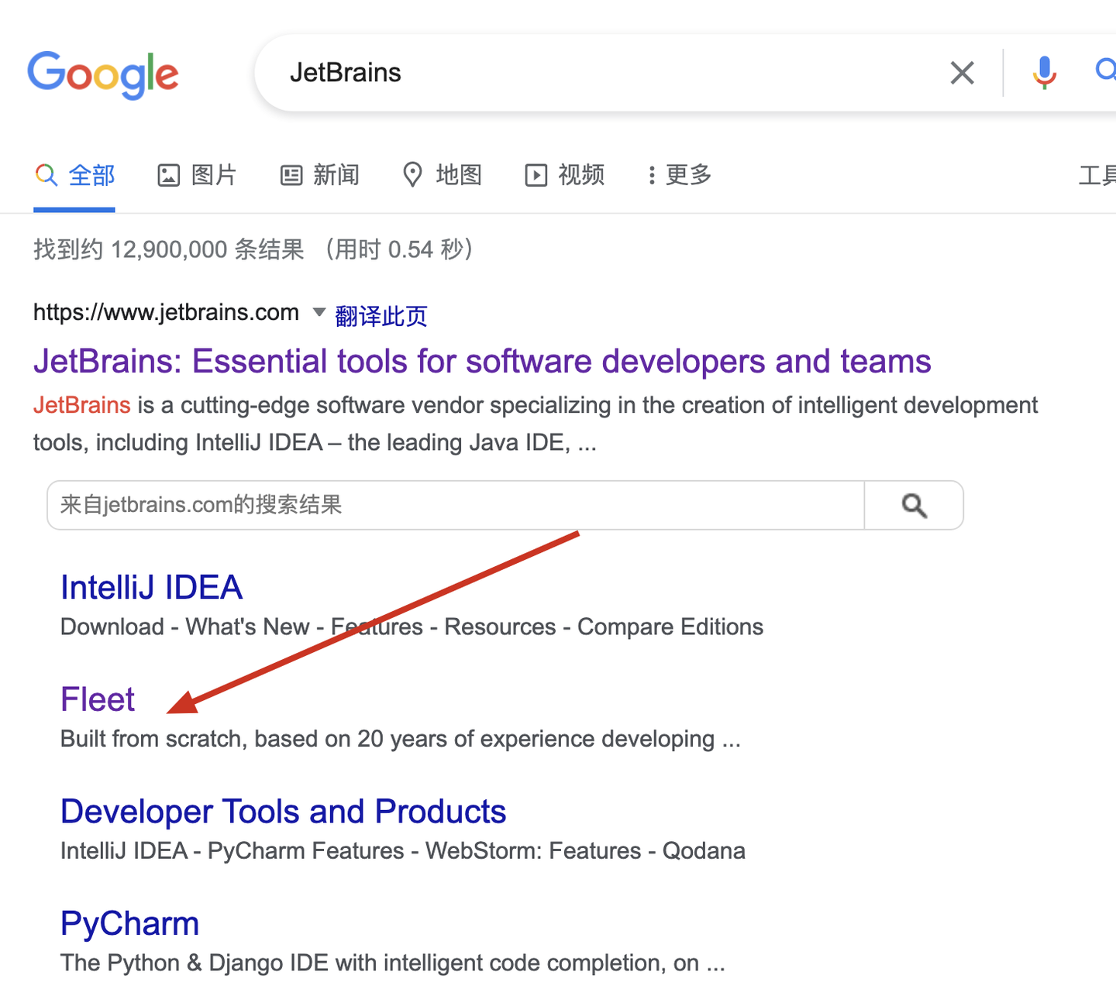The width and height of the screenshot is (1116, 989).
Task: Open the PyCharm result link
Action: click(x=129, y=922)
